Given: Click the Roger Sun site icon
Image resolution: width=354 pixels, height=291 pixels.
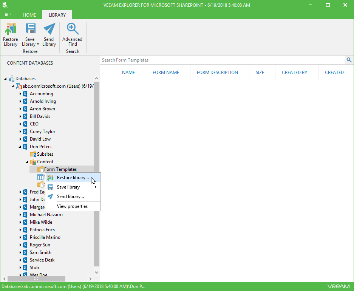Looking at the screenshot, I should pyautogui.click(x=25, y=245).
